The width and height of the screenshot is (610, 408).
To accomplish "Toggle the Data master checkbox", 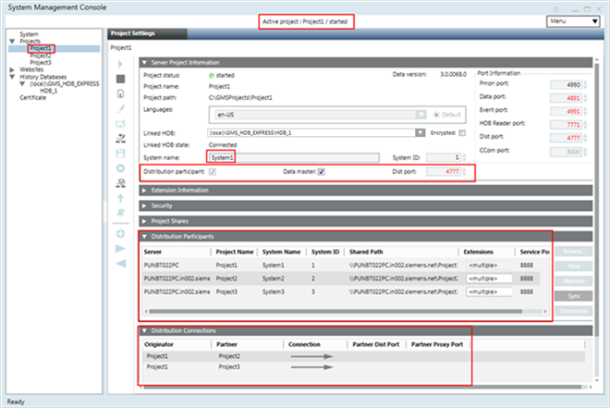I will (x=323, y=171).
